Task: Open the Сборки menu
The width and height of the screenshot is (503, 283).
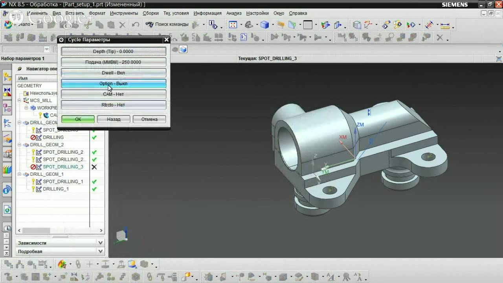Action: tap(151, 13)
